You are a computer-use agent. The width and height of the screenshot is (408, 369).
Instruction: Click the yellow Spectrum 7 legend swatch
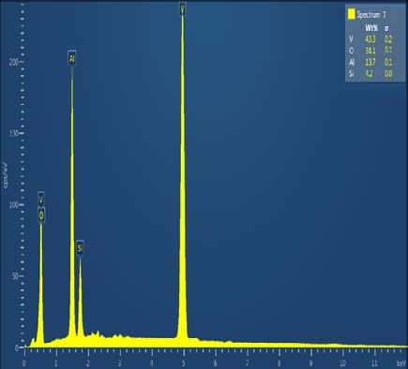point(352,14)
